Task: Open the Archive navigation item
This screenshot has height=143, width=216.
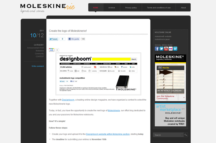Action: (x=112, y=8)
